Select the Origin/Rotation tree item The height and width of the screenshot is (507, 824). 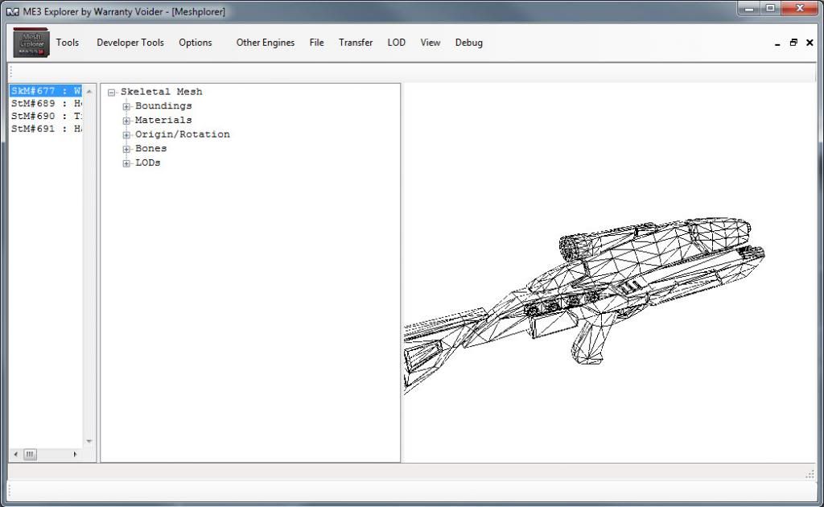[x=183, y=134]
